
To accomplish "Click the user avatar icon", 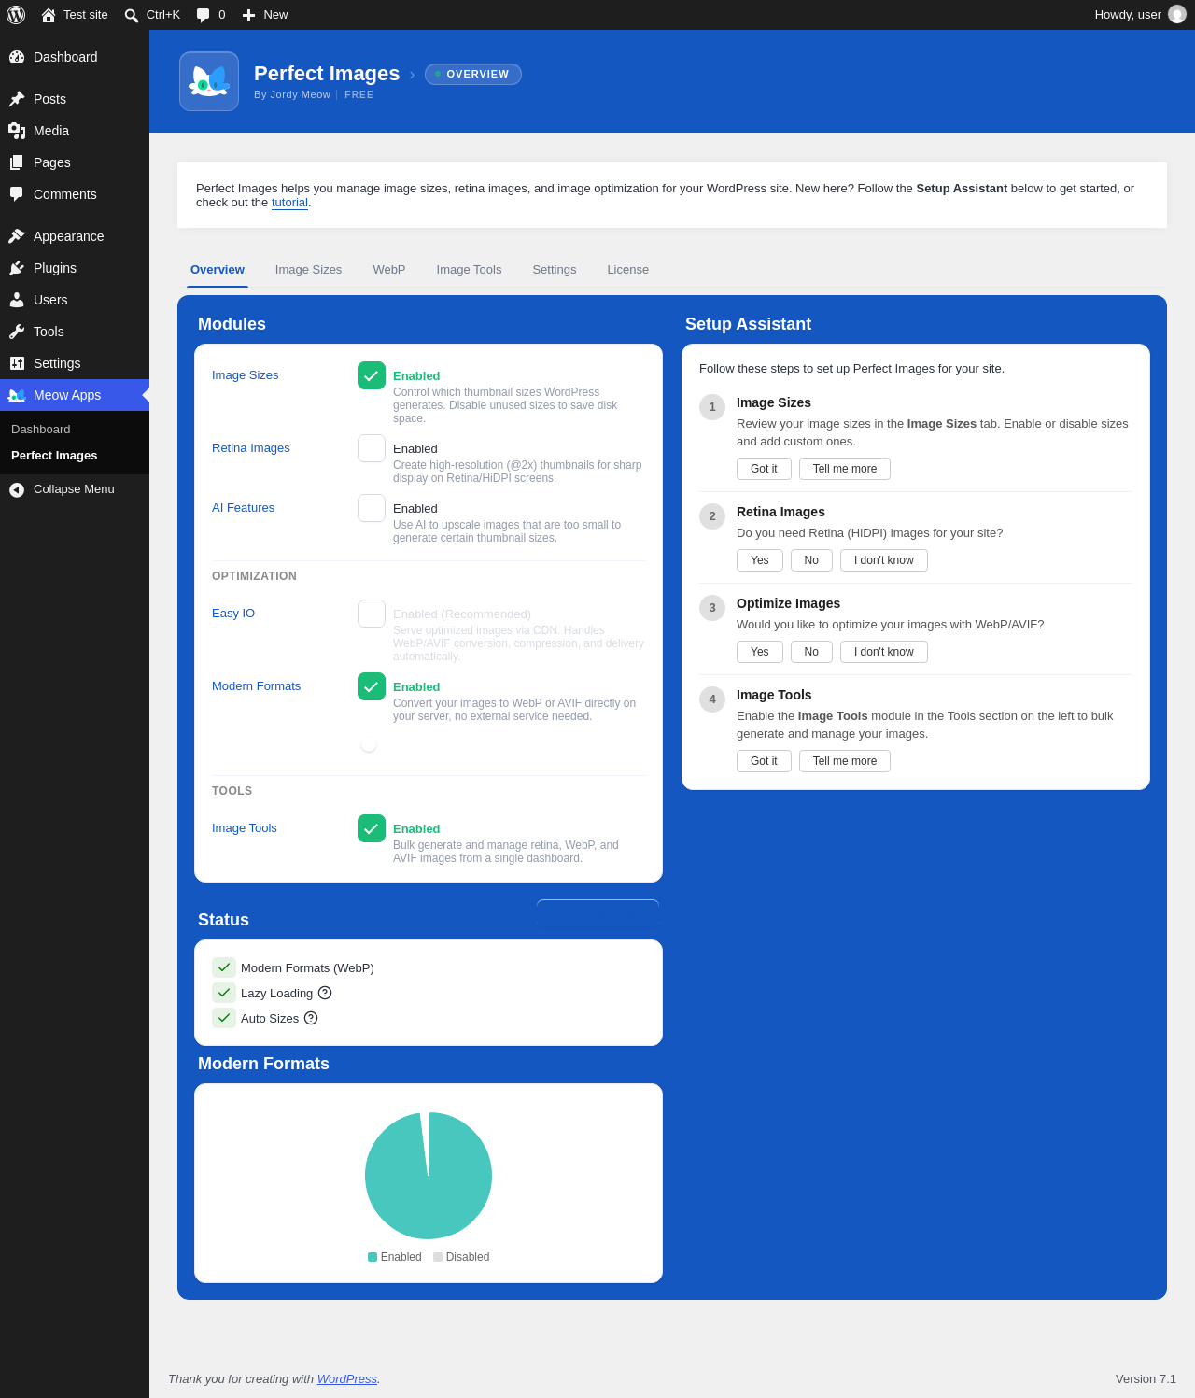I will [1177, 15].
